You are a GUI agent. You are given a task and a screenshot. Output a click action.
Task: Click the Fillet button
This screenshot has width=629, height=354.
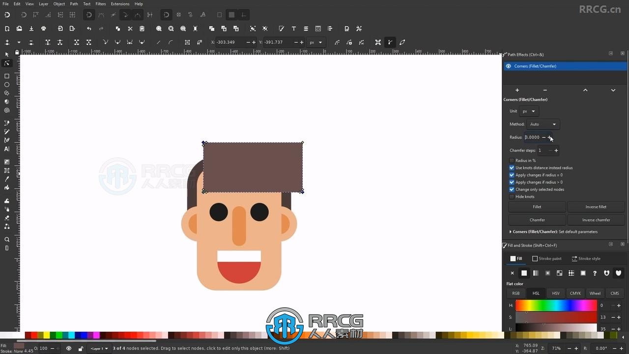[x=537, y=207]
